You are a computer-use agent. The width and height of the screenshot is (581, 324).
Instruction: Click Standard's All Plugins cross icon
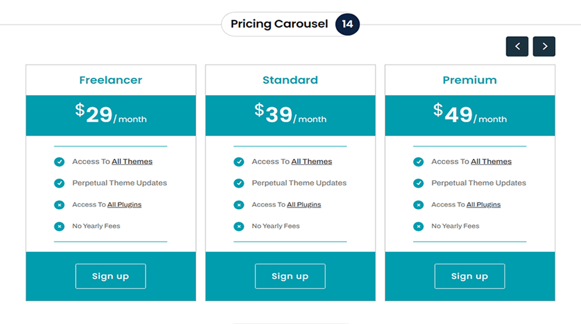pos(239,205)
